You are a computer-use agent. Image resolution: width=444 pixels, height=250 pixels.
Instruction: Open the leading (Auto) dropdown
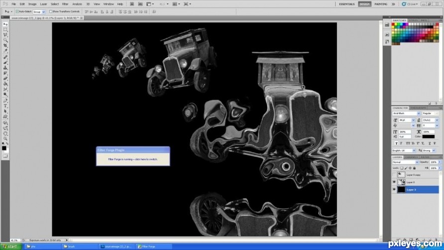tap(437, 120)
